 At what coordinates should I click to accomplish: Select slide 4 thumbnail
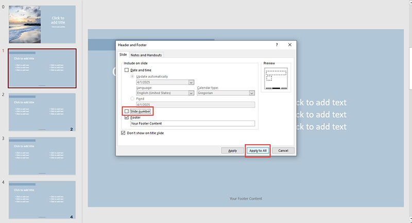[42, 200]
